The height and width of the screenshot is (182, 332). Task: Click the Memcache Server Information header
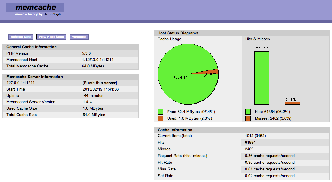point(35,77)
